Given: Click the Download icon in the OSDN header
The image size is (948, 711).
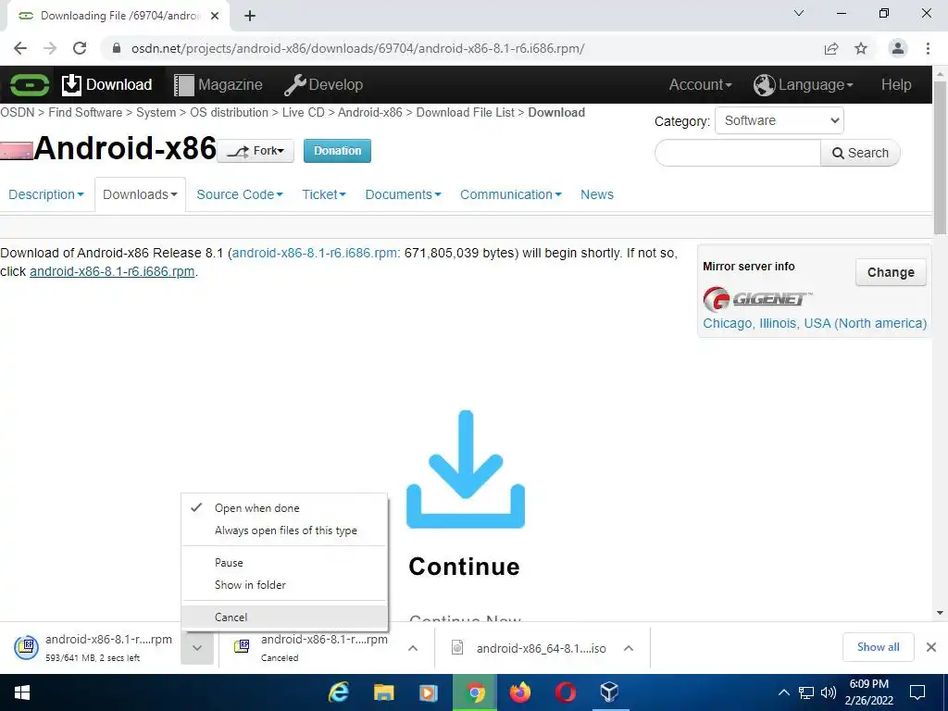Looking at the screenshot, I should point(71,84).
